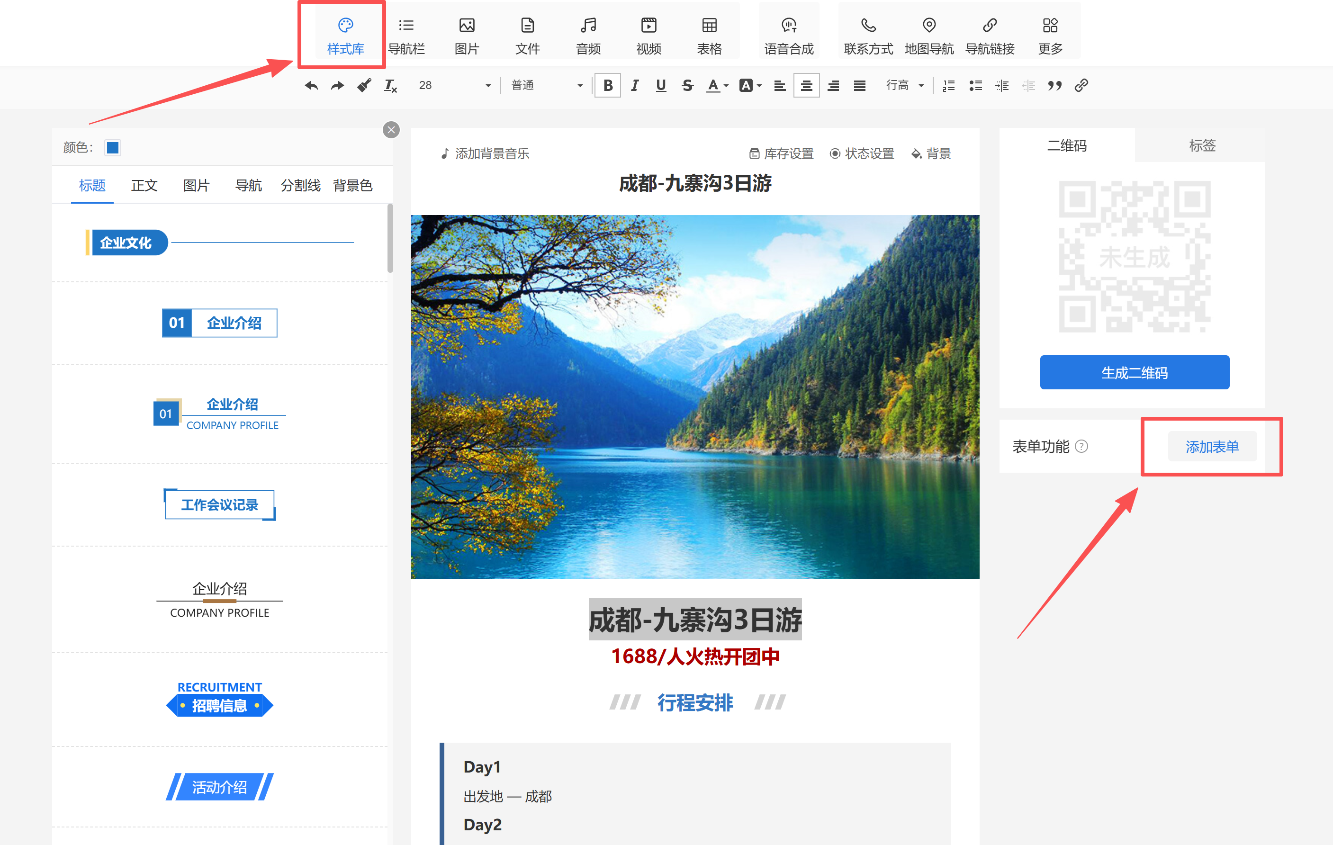Click the 添加表单 button

tap(1212, 447)
